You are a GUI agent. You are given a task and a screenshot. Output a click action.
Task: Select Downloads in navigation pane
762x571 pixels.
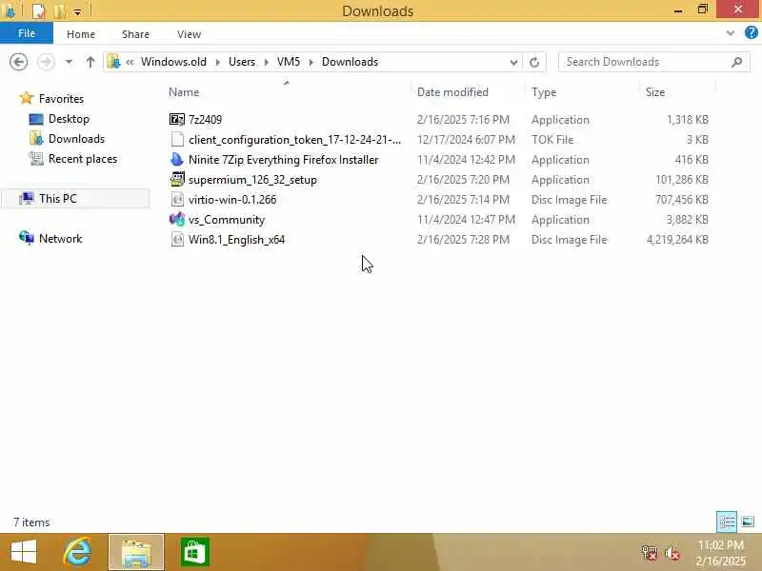[76, 139]
